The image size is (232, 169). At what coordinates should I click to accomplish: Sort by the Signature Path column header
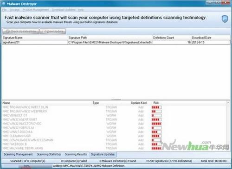[110, 38]
